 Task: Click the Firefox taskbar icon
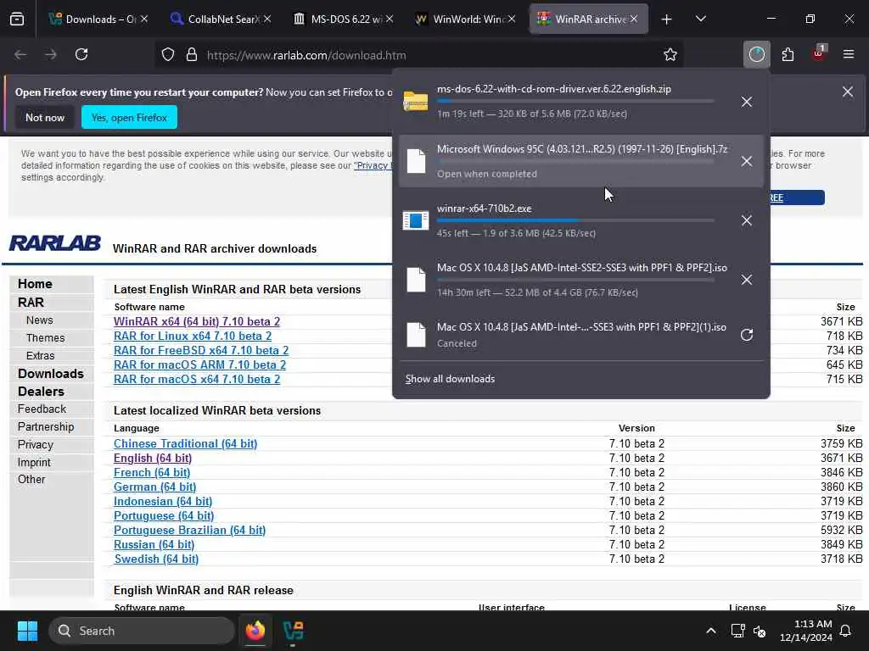[x=255, y=631]
